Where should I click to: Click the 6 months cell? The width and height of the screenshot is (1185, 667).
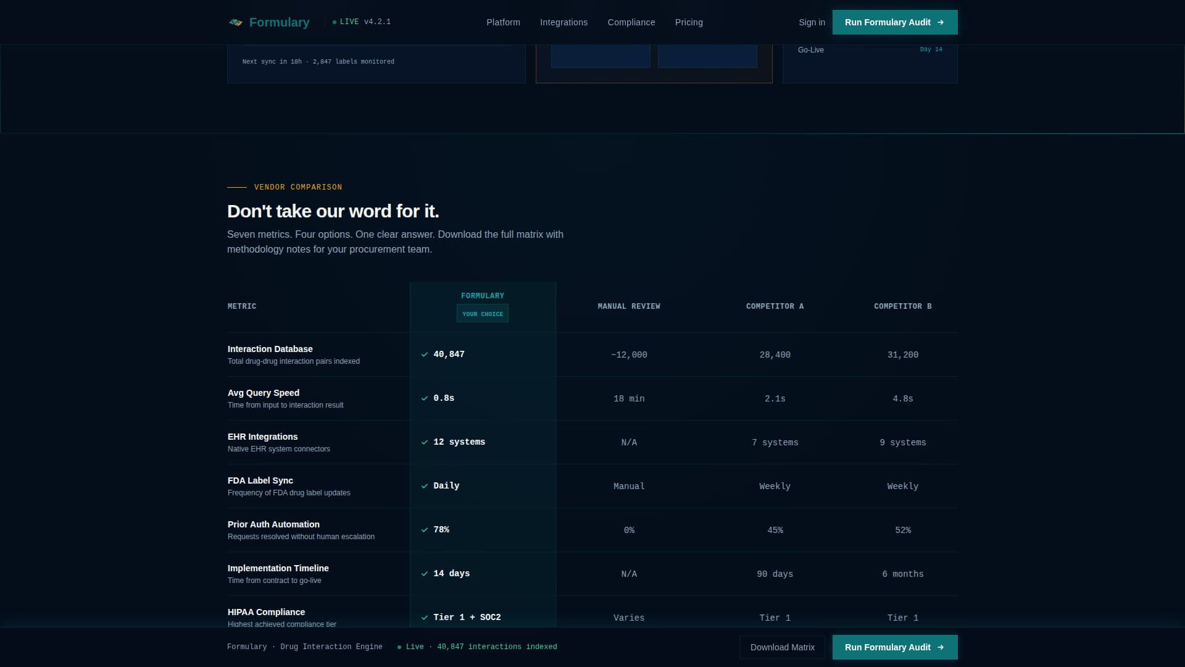pyautogui.click(x=903, y=574)
